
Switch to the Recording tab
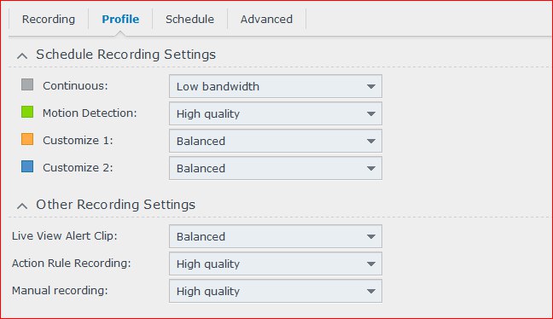coord(49,19)
